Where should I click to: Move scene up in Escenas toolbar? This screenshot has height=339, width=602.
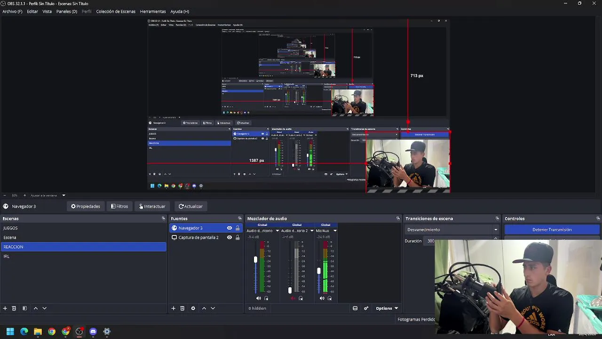pos(35,308)
